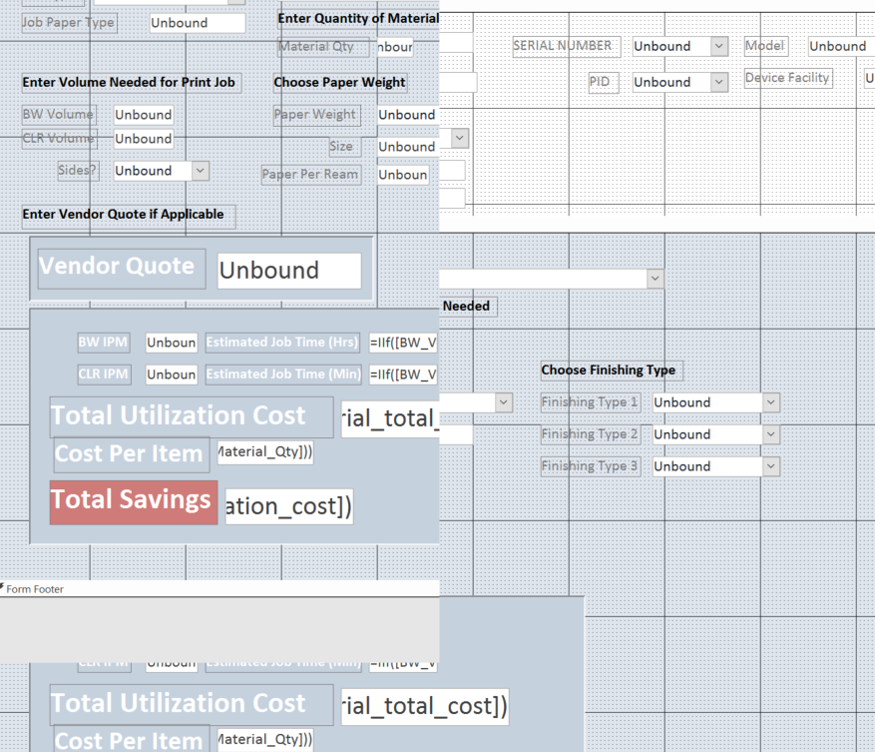The image size is (875, 752).
Task: Select the Material Qty label
Action: pyautogui.click(x=323, y=47)
